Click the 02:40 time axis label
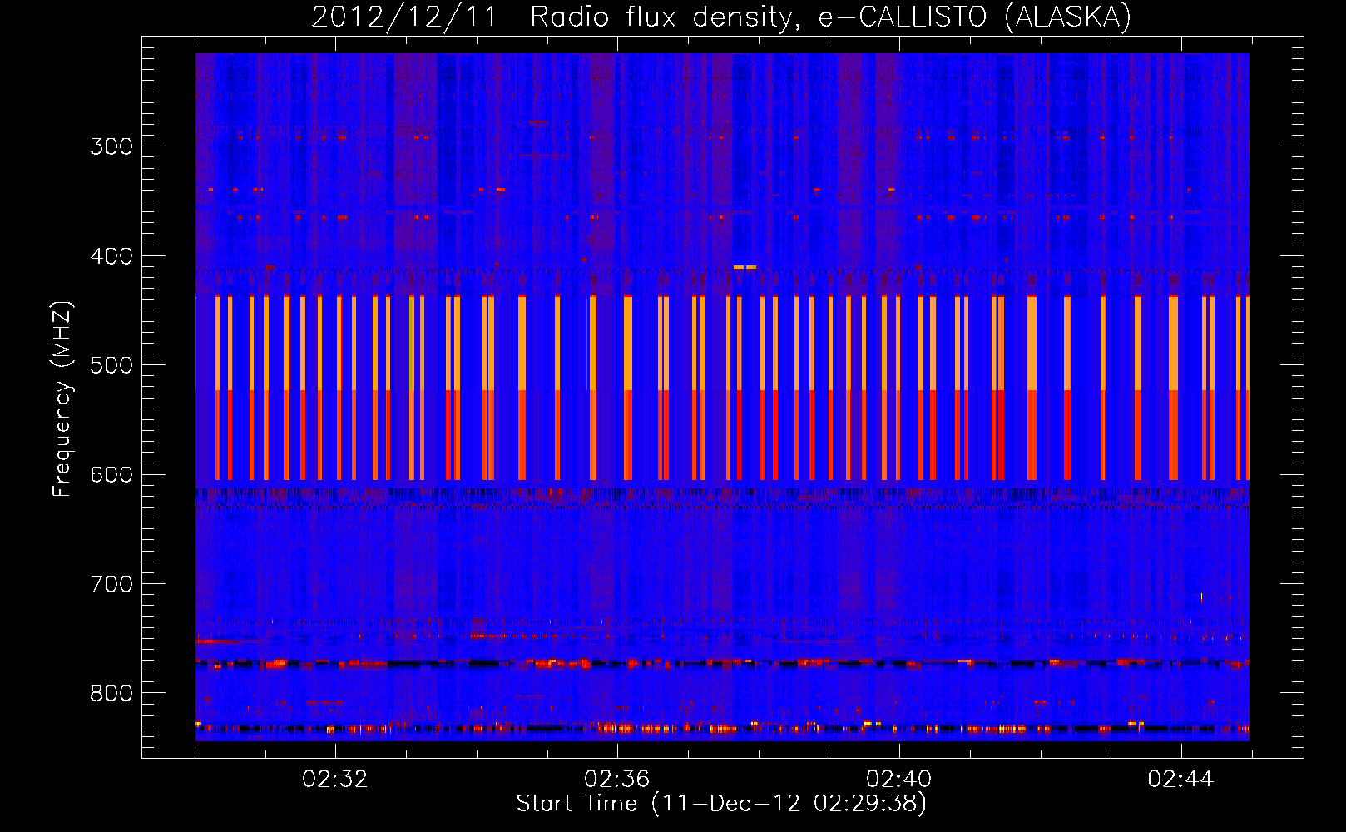The width and height of the screenshot is (1346, 832). point(898,780)
